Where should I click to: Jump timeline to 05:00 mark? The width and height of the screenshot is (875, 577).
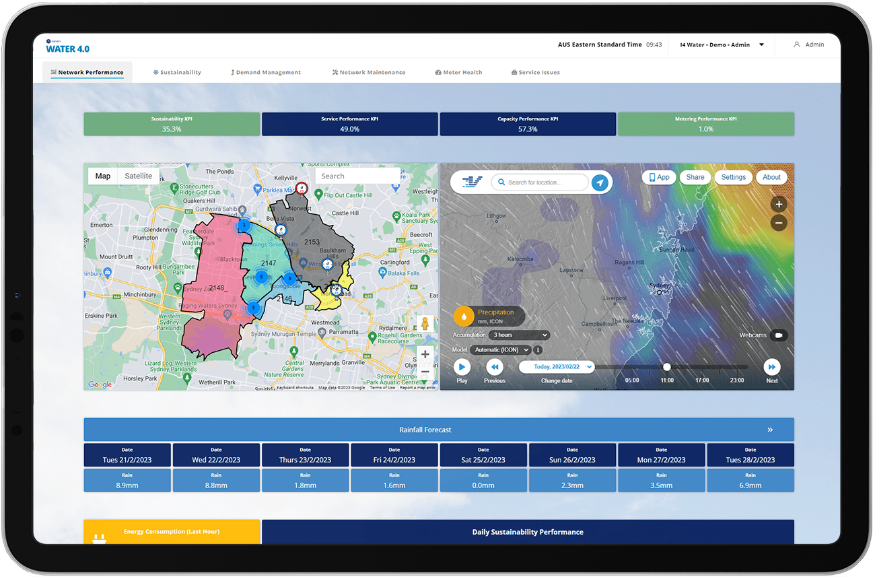pyautogui.click(x=632, y=380)
